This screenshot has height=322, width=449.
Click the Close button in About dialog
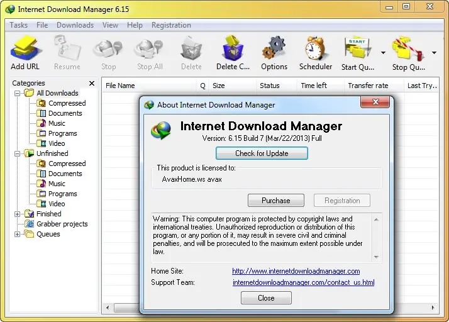point(266,298)
